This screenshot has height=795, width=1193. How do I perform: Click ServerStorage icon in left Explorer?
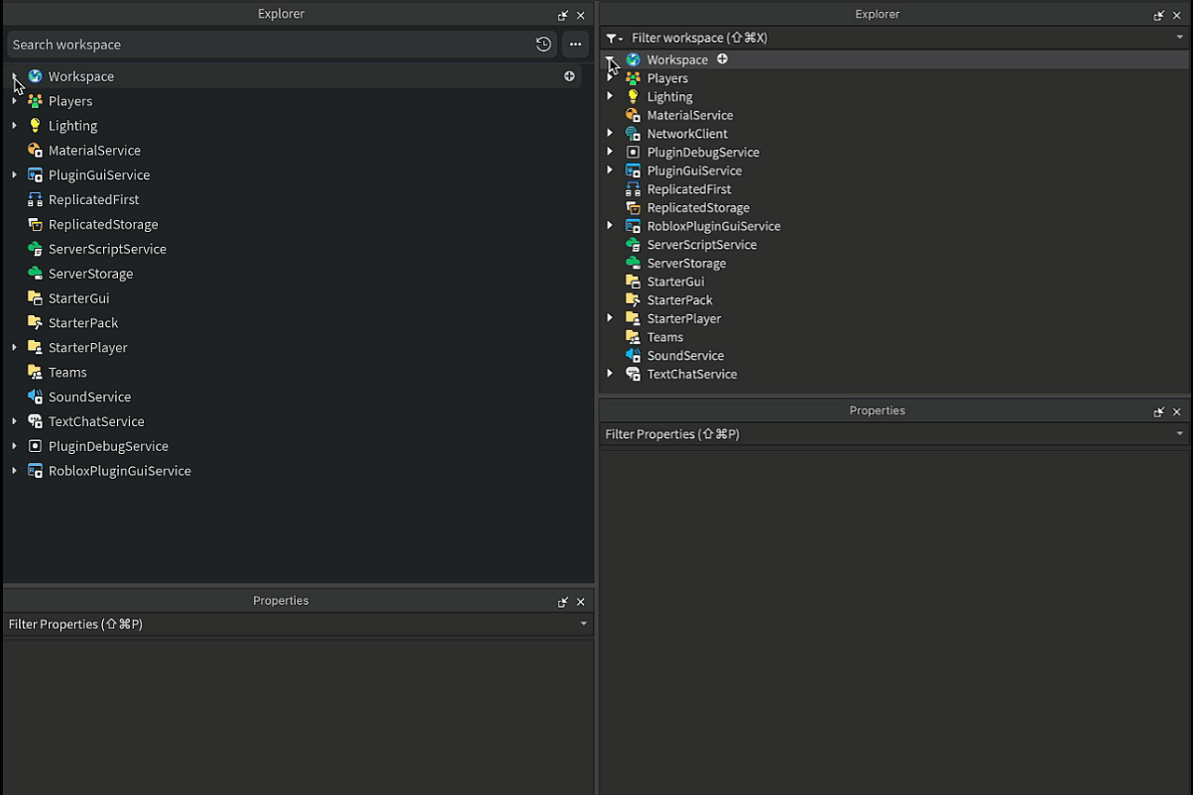click(35, 274)
